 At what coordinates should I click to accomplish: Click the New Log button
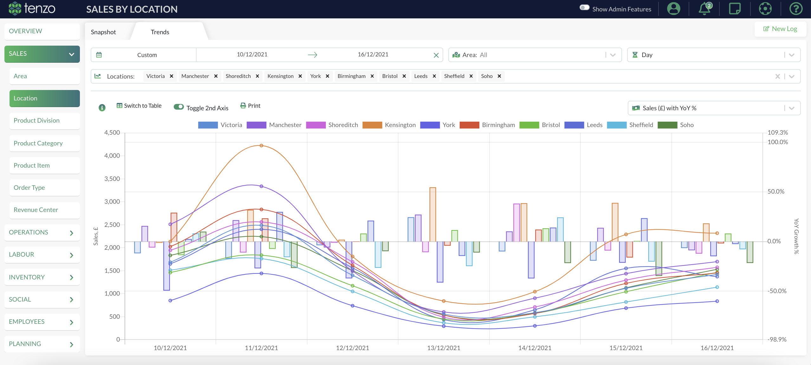point(781,29)
